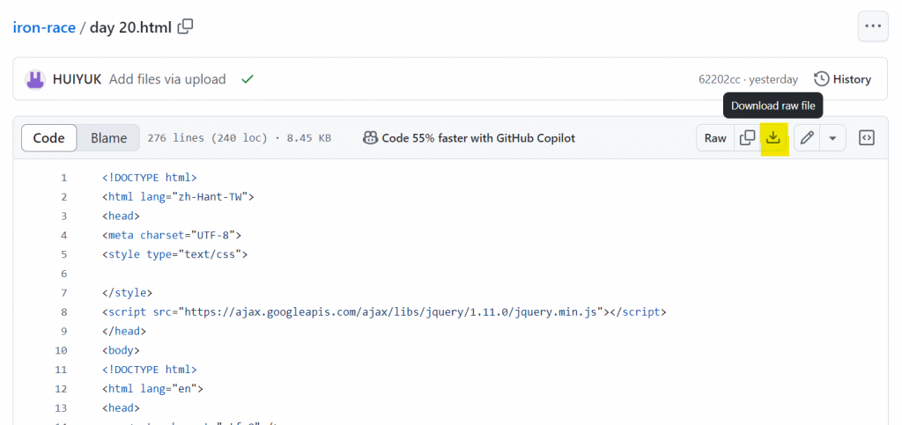
Task: Select line number 1
Action: pos(63,177)
